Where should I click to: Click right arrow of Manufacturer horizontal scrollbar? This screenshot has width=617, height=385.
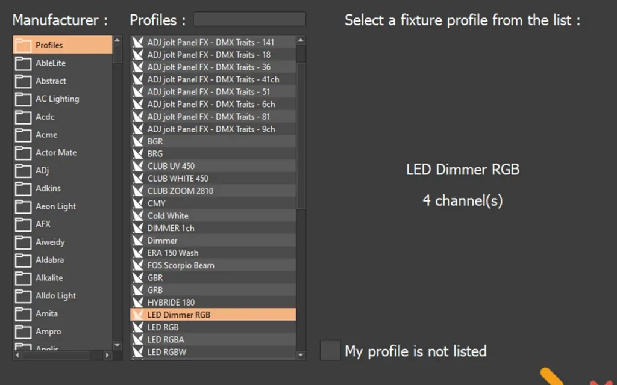point(108,356)
